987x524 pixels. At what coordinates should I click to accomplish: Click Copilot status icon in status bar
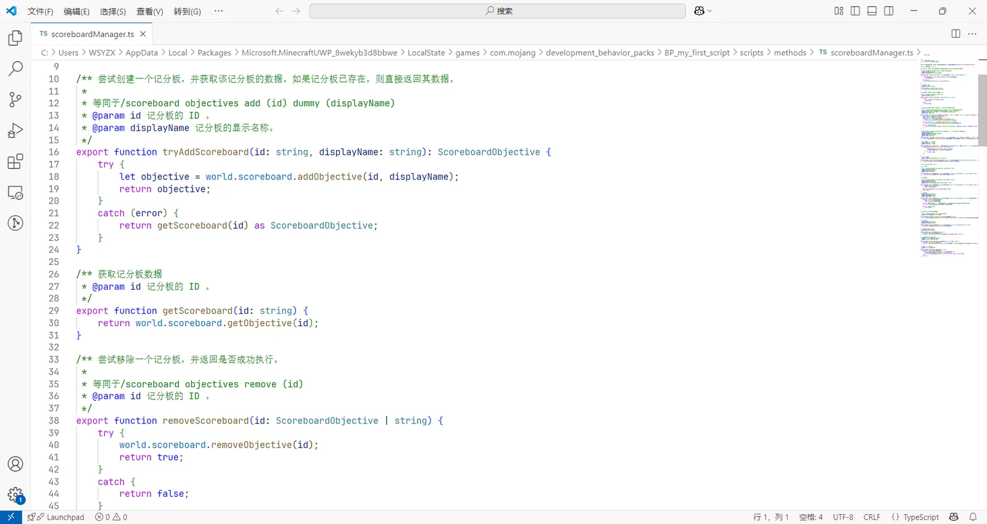click(954, 517)
